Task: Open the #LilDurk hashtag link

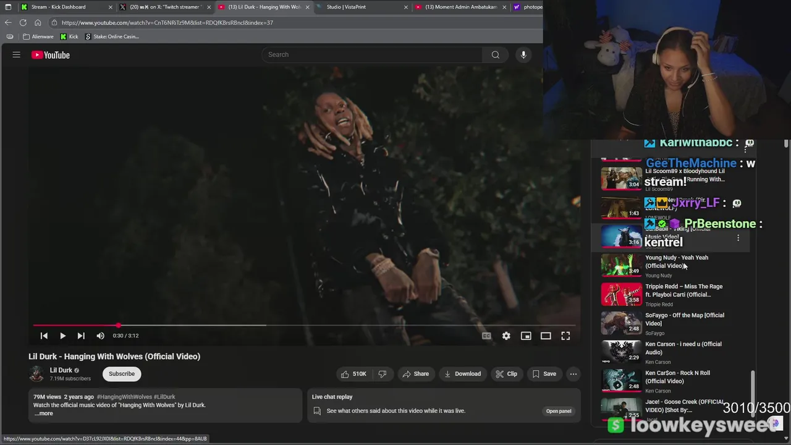Action: pos(164,397)
